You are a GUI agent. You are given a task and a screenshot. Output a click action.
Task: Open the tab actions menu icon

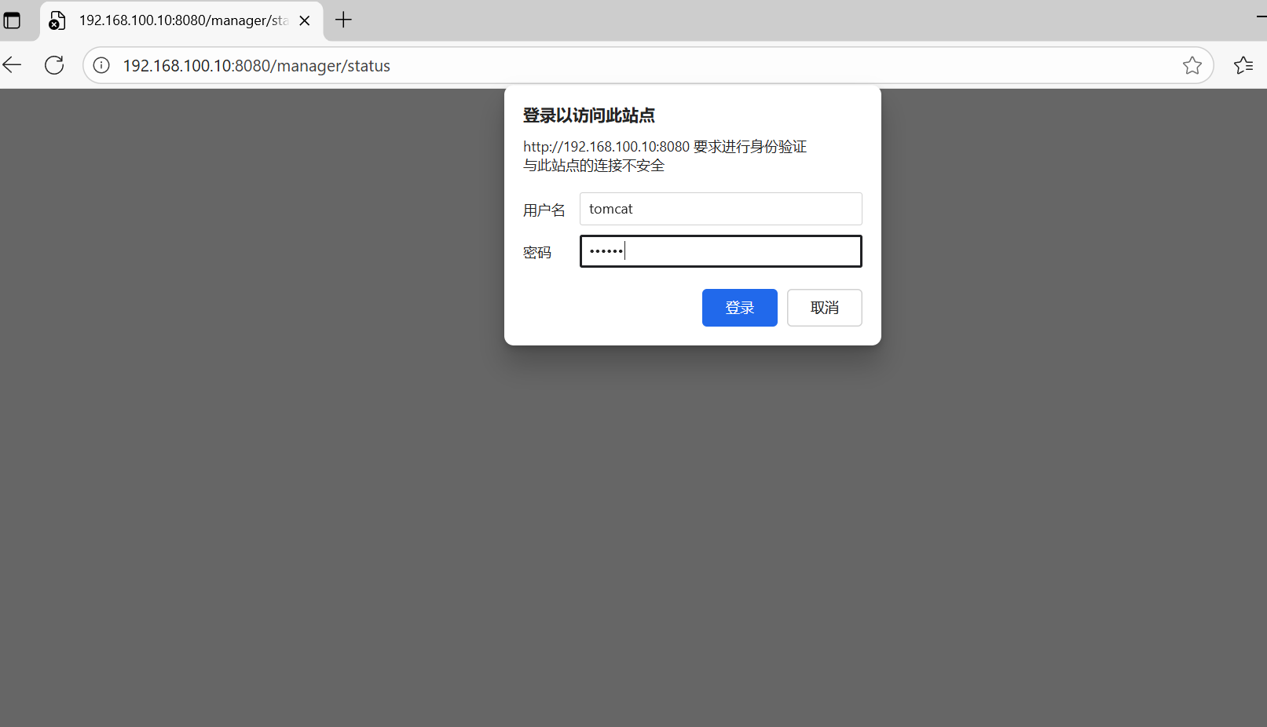click(x=12, y=20)
